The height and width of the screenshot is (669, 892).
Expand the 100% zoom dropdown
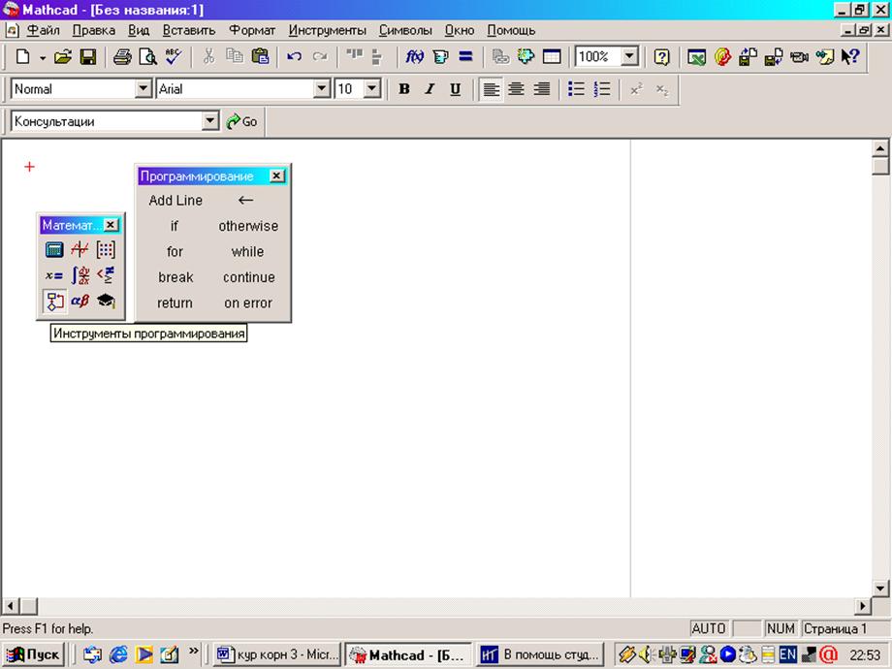click(629, 57)
